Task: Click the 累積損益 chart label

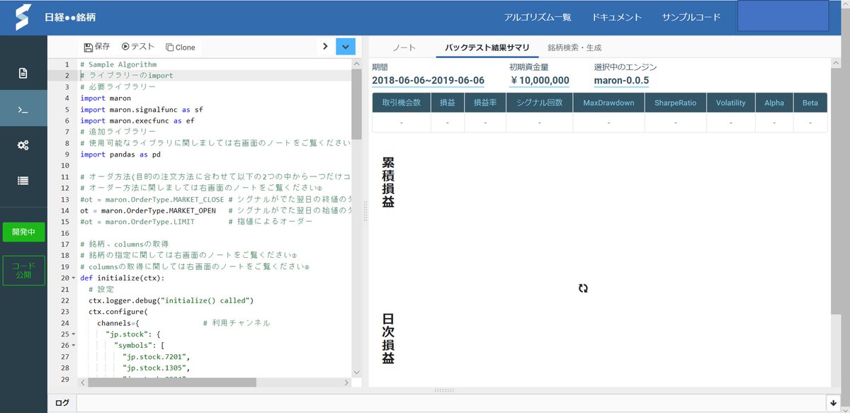Action: [388, 182]
